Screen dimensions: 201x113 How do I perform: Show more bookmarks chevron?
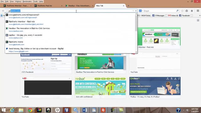[x=200, y=15]
